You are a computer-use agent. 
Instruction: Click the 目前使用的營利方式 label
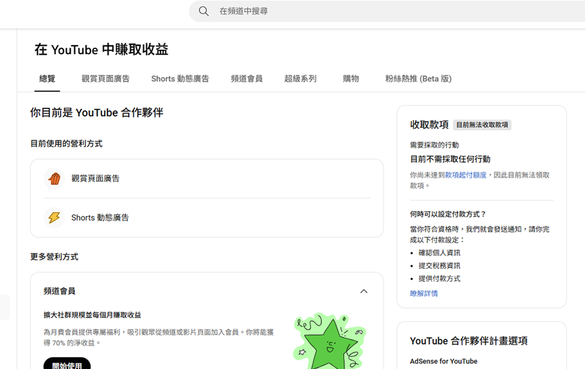[x=67, y=144]
